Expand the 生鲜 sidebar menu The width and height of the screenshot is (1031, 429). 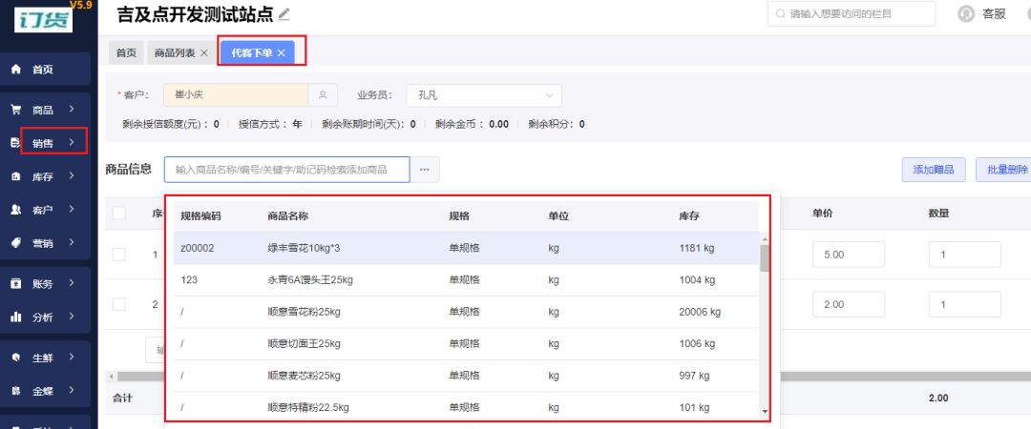(x=71, y=358)
